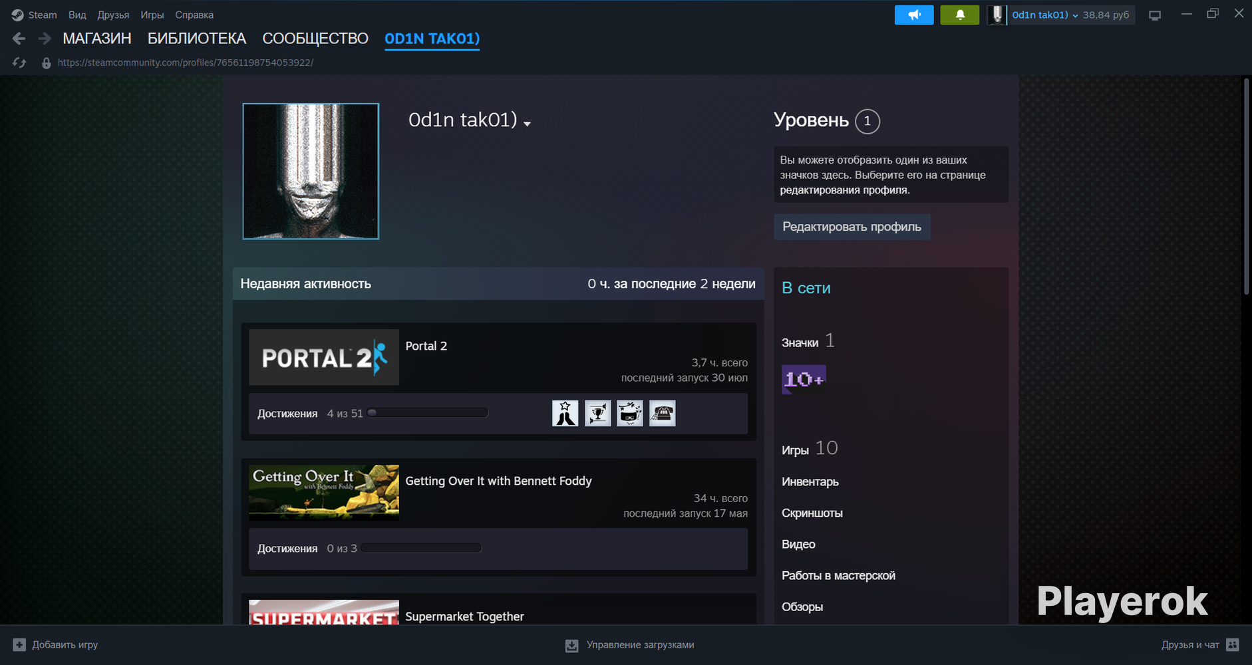Viewport: 1252px width, 665px height.
Task: Click the Steam logo icon in menu bar
Action: [x=17, y=15]
